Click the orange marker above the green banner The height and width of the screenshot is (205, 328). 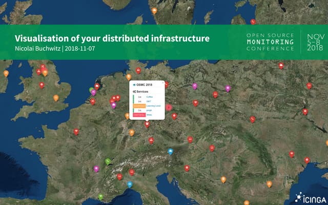tap(154, 10)
